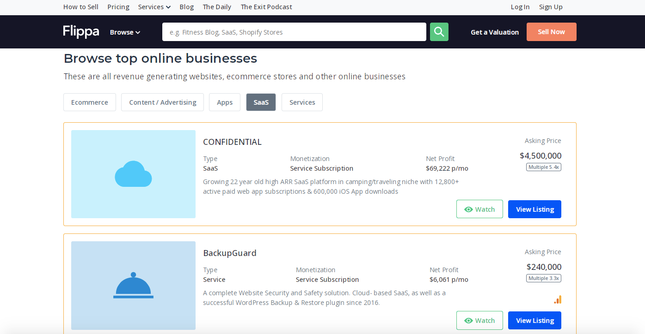Click the $6,061 p/mo net profit
Image resolution: width=645 pixels, height=334 pixels.
449,280
